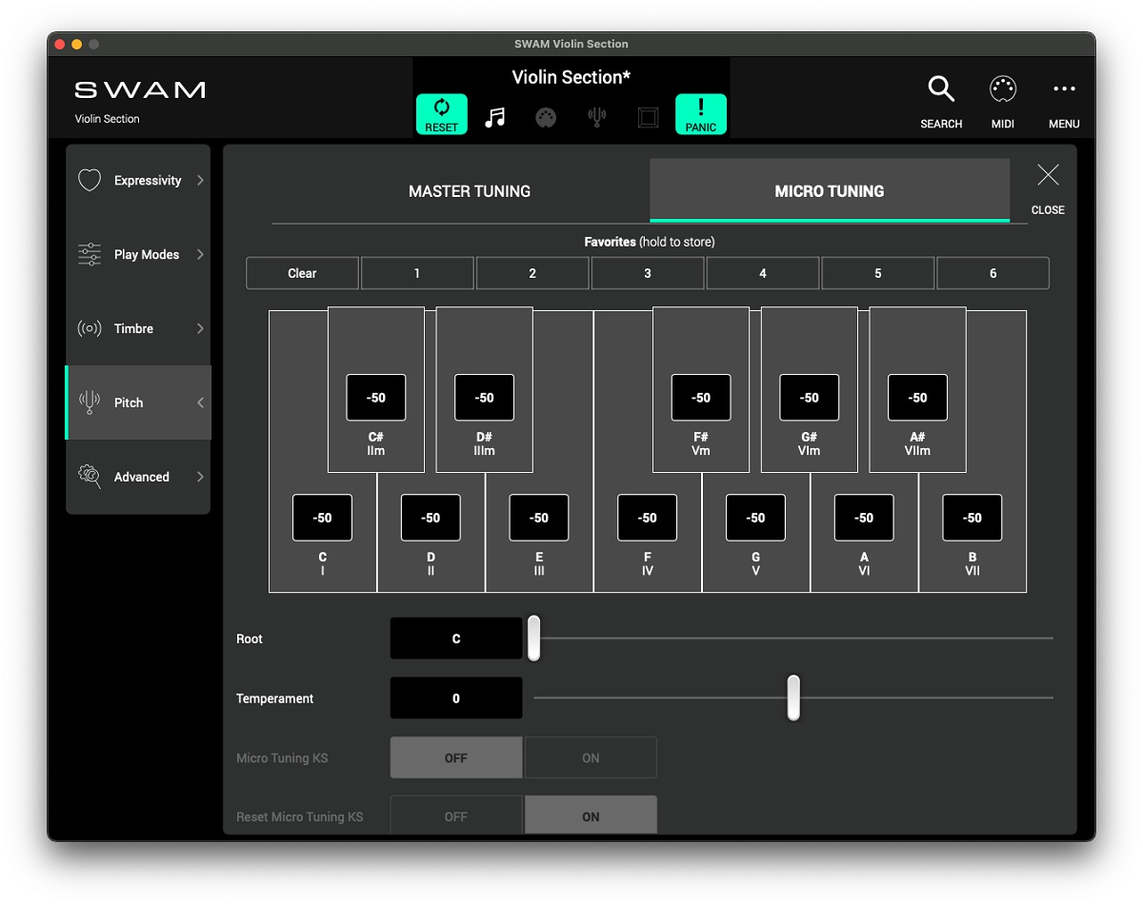Viewport: 1143px width, 904px height.
Task: Click the "SWAM Violin Section" window title
Action: [x=571, y=44]
